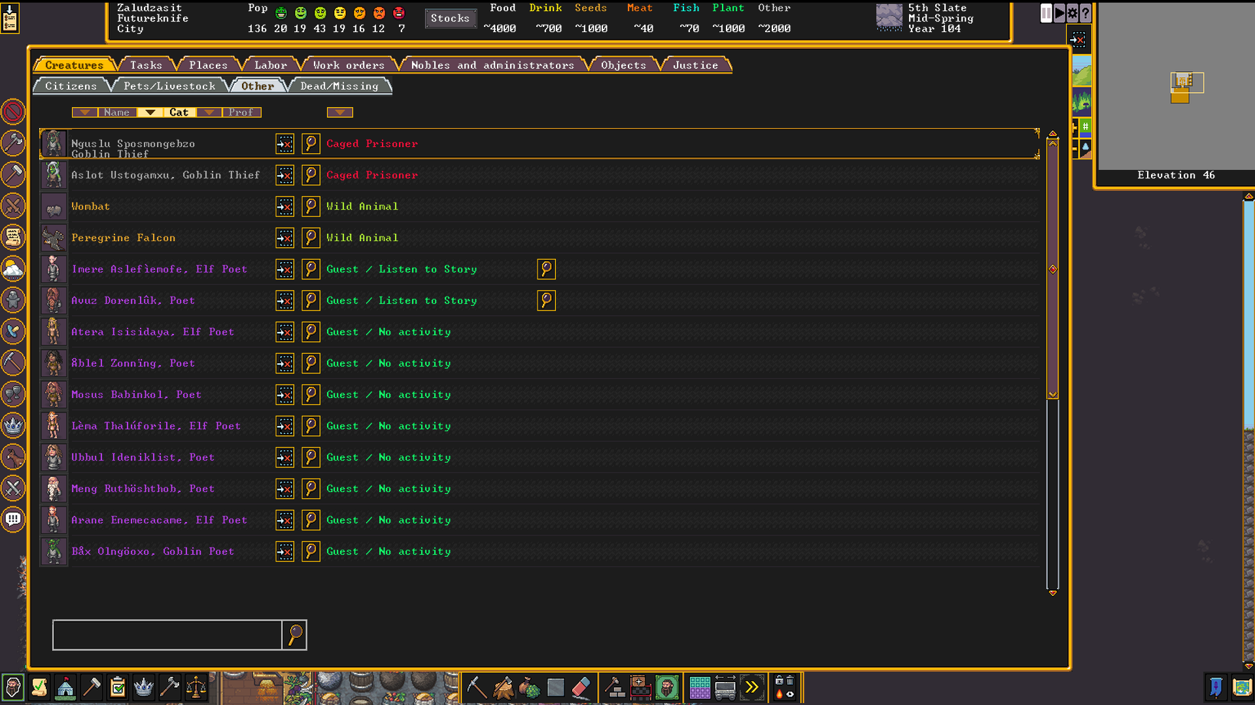Select the eraser tool icon

581,687
